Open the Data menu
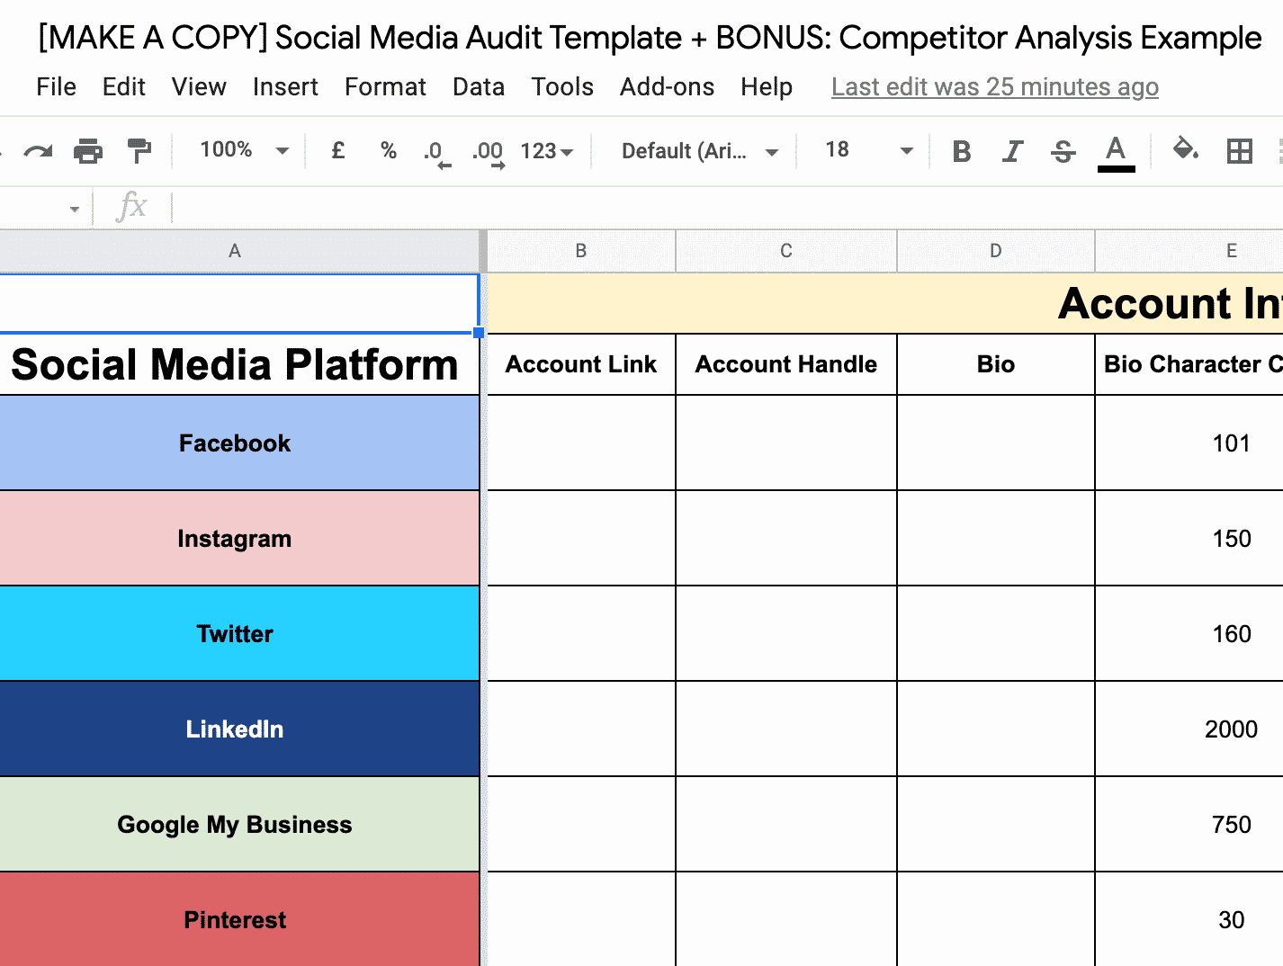Screen dimensions: 1283x966 (478, 87)
